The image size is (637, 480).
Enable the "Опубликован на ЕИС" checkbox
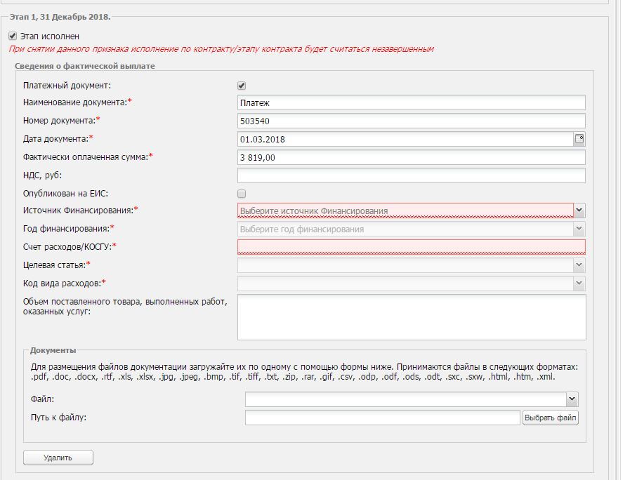[242, 194]
